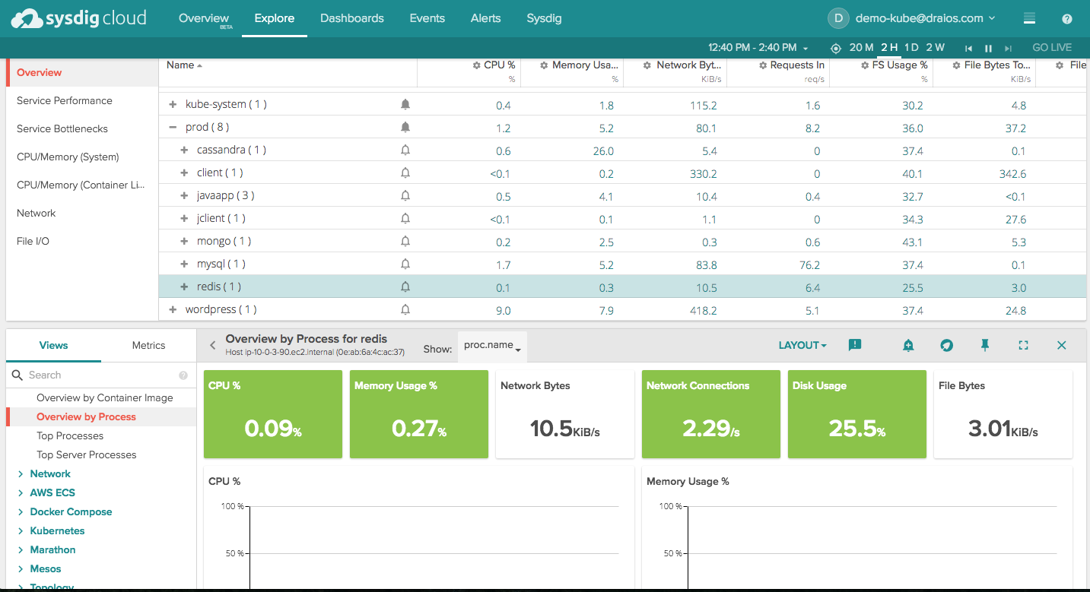This screenshot has width=1090, height=592.
Task: Skip forward to next time window
Action: (1008, 48)
